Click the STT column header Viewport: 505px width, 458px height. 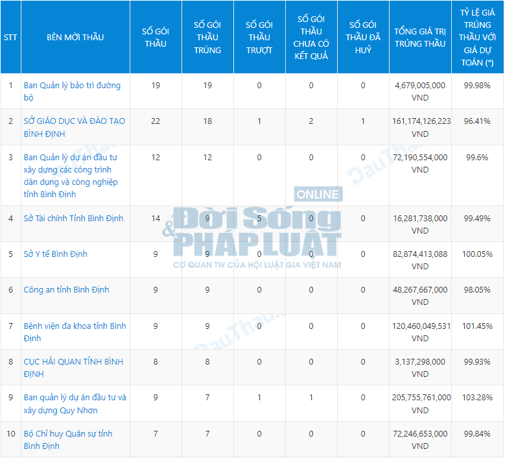[10, 37]
